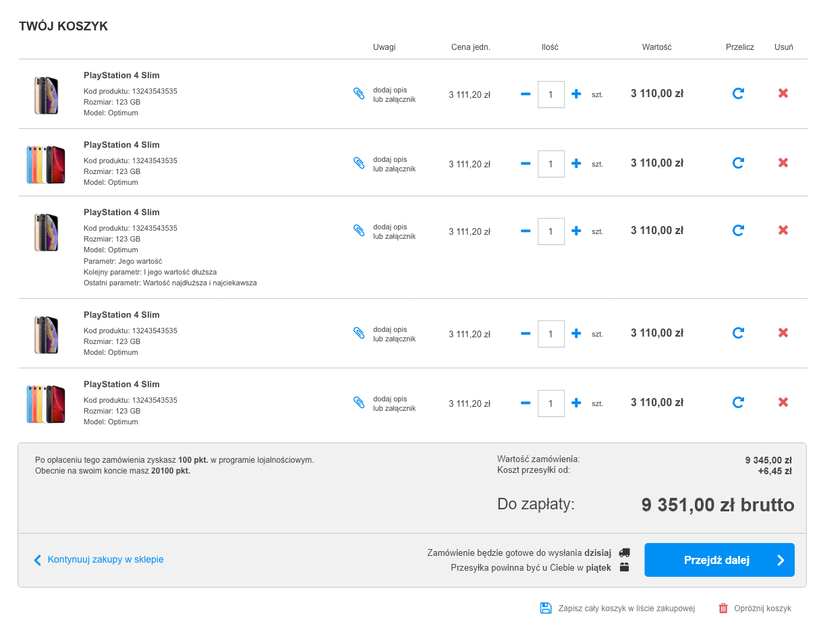The image size is (819, 624).
Task: Decrease quantity in the last cart row
Action: point(526,403)
